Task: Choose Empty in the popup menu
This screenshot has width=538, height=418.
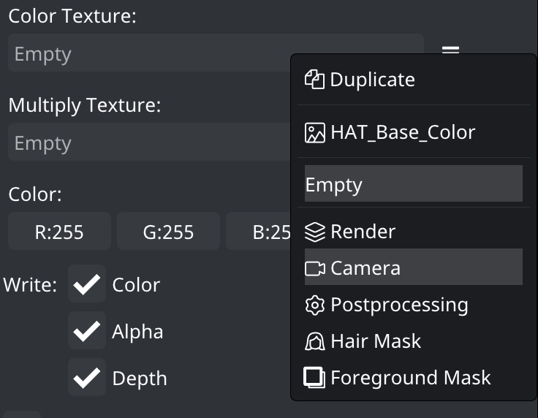Action: pyautogui.click(x=414, y=183)
